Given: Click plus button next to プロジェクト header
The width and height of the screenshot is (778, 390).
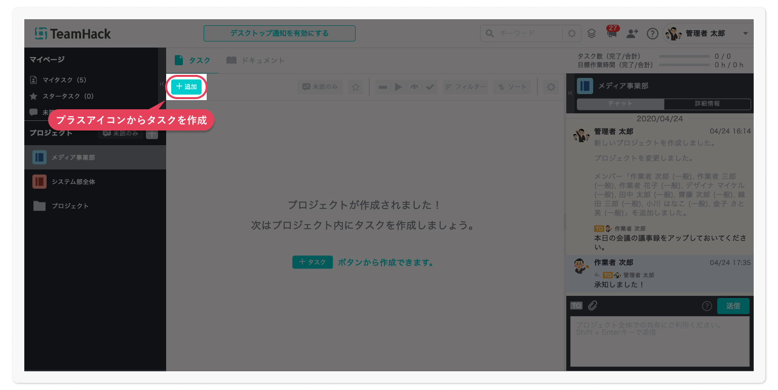Looking at the screenshot, I should pyautogui.click(x=152, y=133).
